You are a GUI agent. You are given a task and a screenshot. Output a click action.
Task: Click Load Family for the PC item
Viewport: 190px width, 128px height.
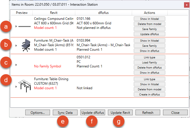point(149,62)
